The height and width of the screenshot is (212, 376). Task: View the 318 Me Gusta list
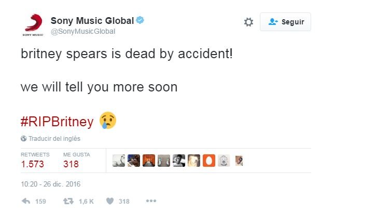click(71, 164)
